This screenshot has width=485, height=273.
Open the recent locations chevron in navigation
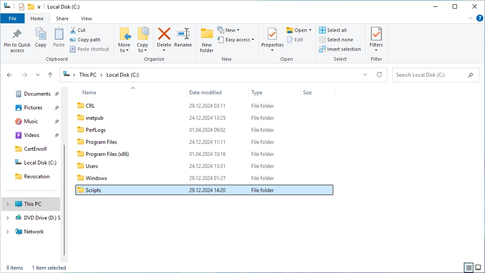(x=38, y=75)
